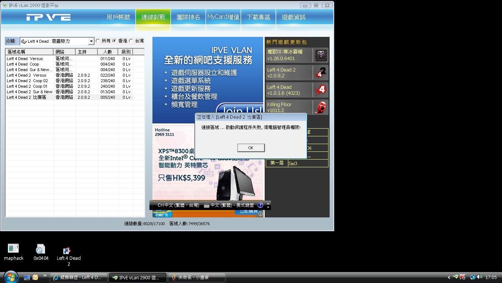Click the volume speaker tray icon
The image size is (502, 283).
click(x=479, y=277)
